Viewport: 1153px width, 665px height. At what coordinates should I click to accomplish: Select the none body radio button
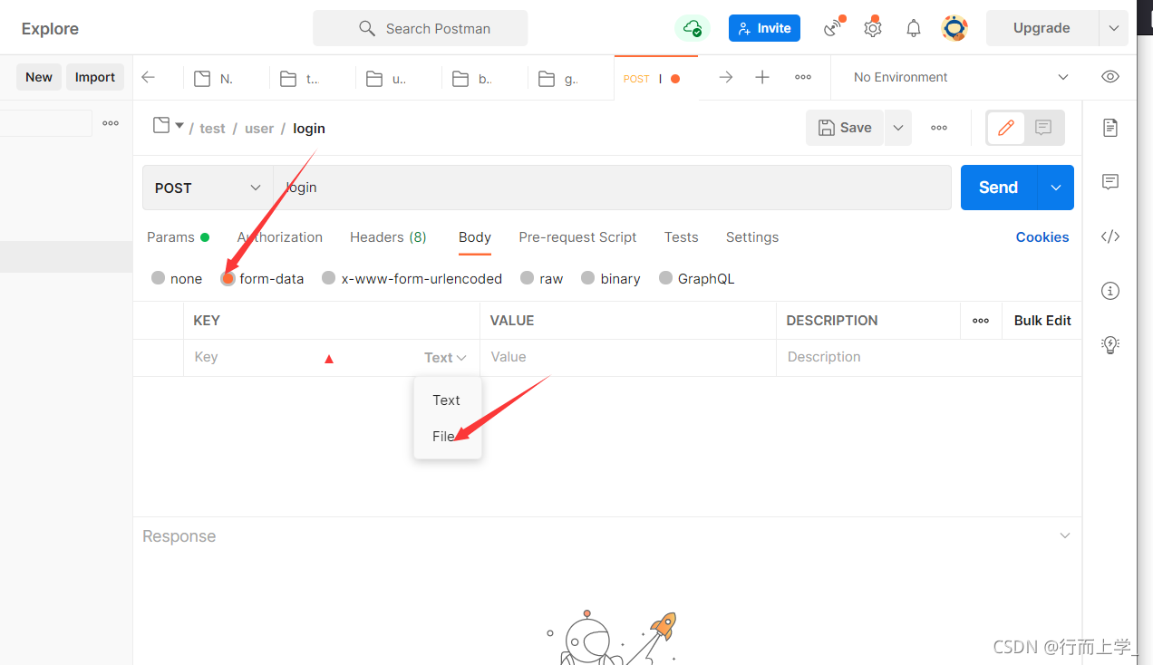pyautogui.click(x=159, y=278)
